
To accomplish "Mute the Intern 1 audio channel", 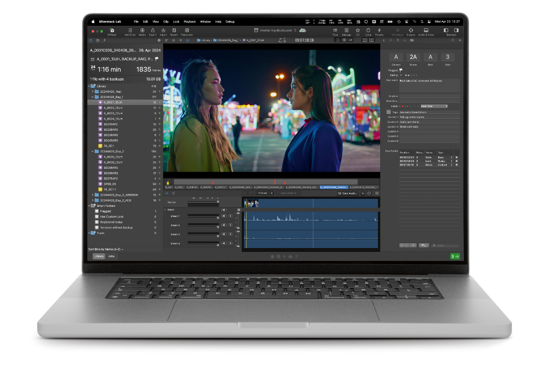I will point(224,216).
